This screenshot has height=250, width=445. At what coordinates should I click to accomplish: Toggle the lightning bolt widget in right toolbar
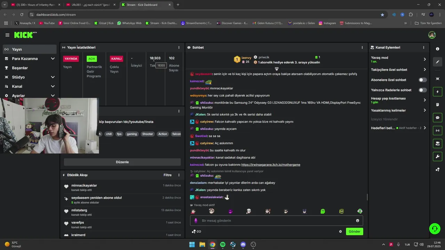pyautogui.click(x=437, y=92)
